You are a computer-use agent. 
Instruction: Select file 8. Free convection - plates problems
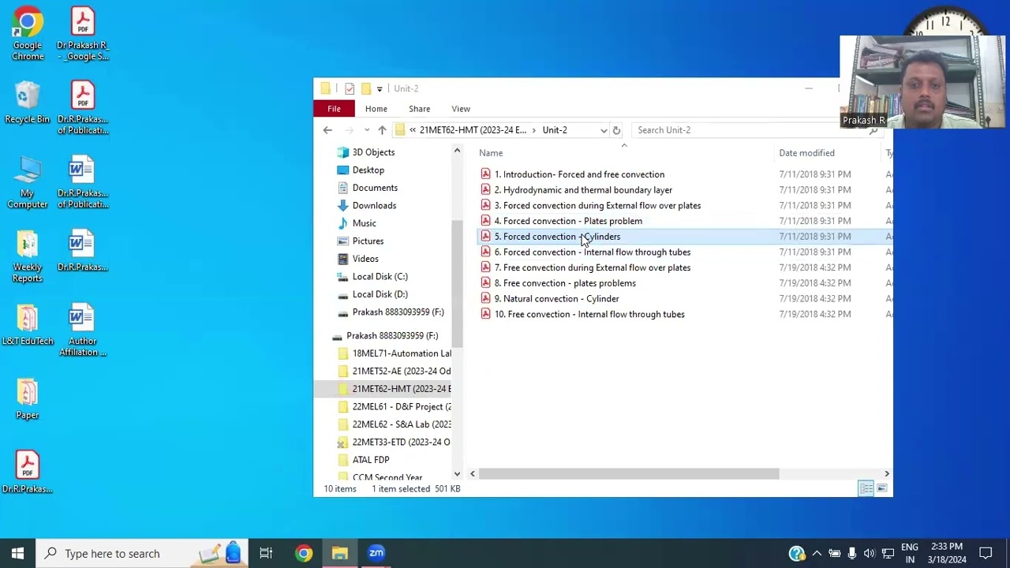[x=565, y=283]
